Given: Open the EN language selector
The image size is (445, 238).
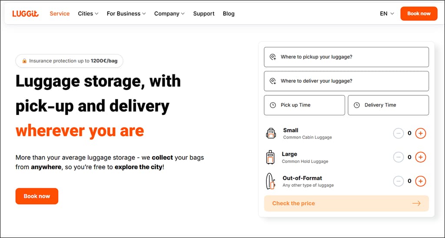Looking at the screenshot, I should click(387, 13).
